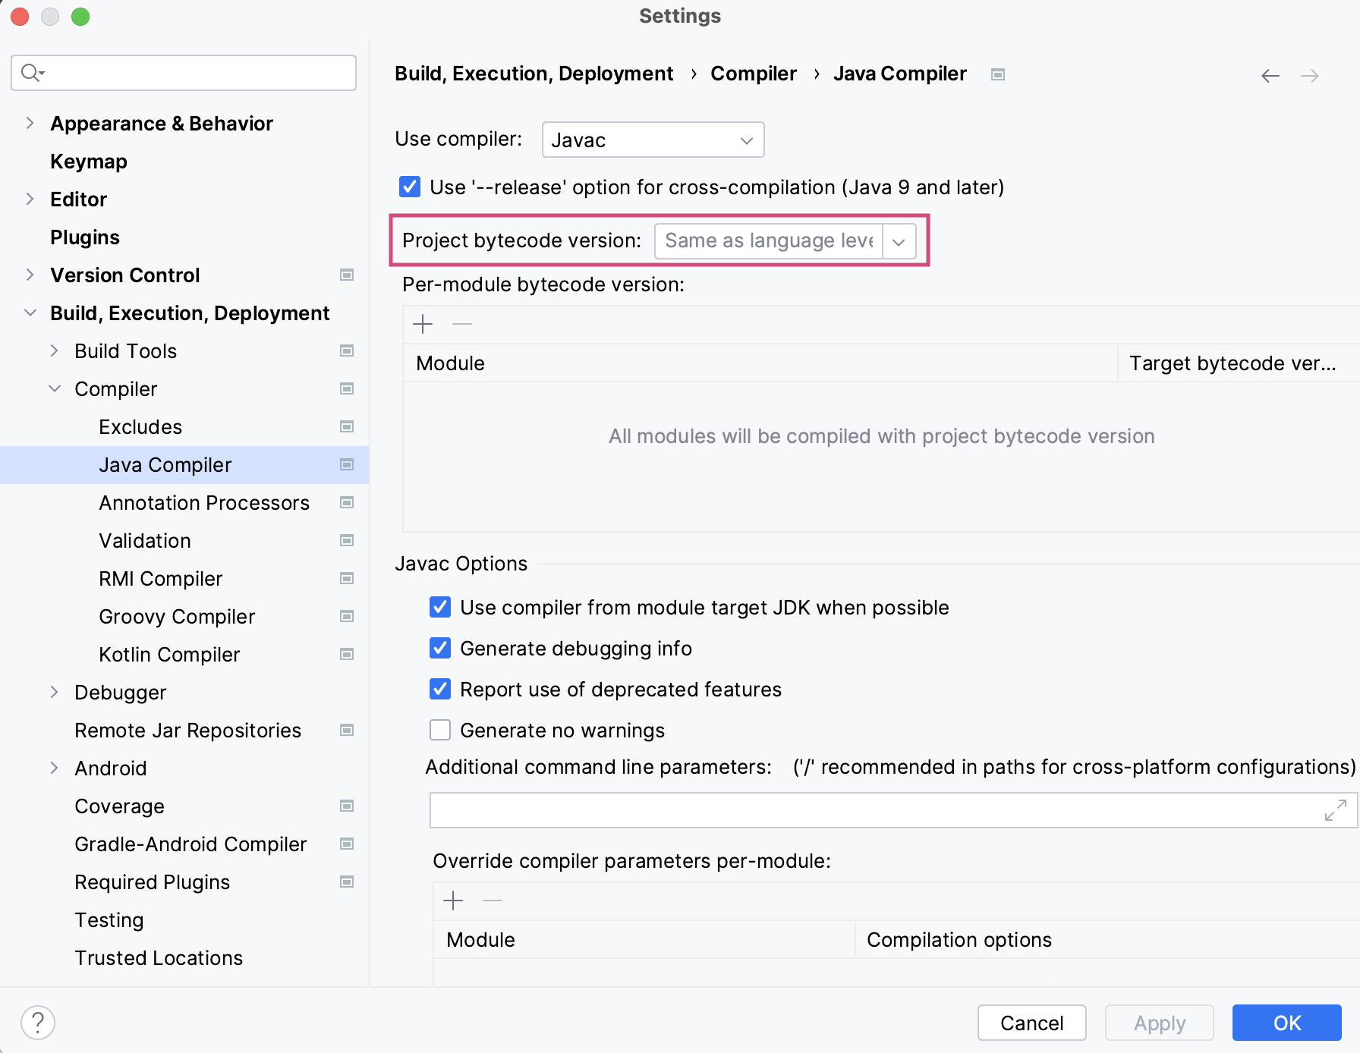Viewport: 1360px width, 1053px height.
Task: Click the additional command line parameters field
Action: tap(873, 810)
